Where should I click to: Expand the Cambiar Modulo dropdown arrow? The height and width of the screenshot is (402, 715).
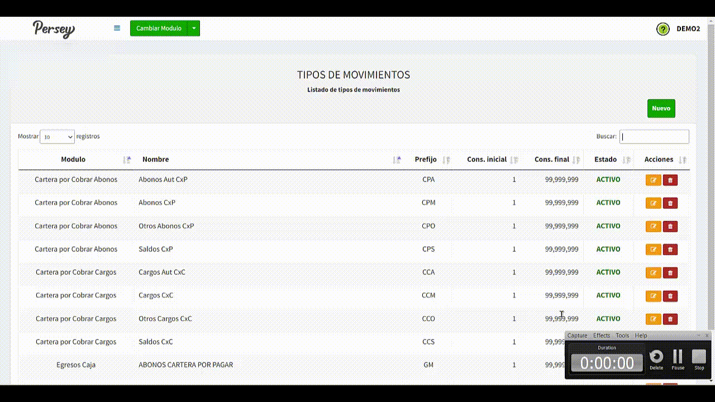194,28
